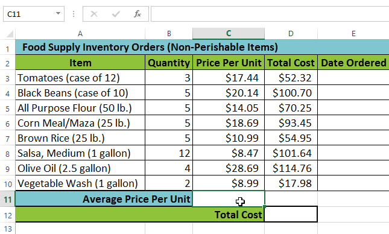Select the $17.98 total cost cell

point(291,183)
